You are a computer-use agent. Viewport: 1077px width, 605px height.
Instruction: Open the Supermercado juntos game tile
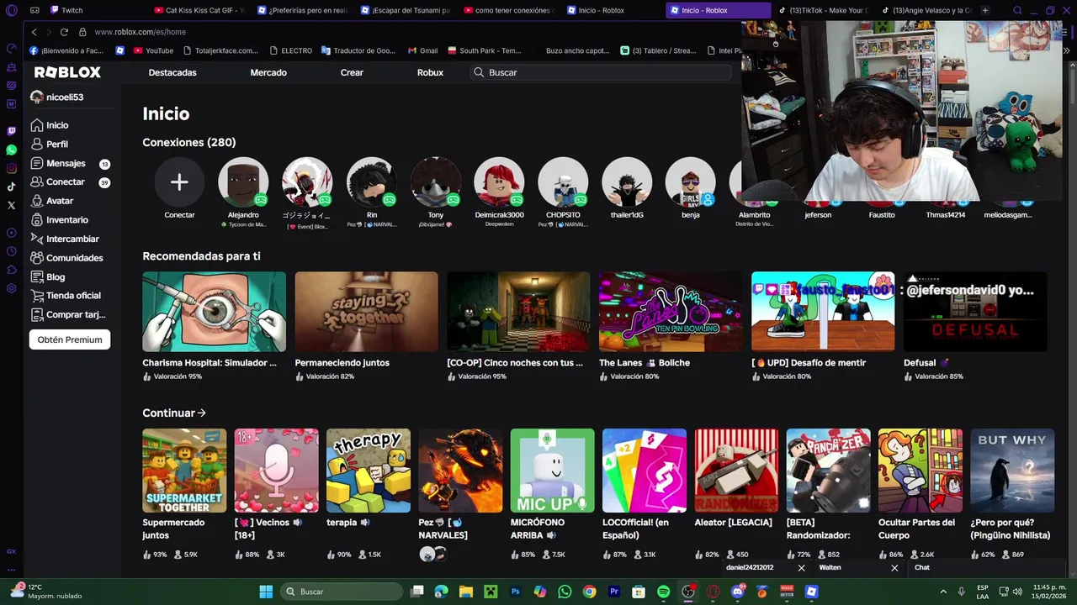(184, 471)
